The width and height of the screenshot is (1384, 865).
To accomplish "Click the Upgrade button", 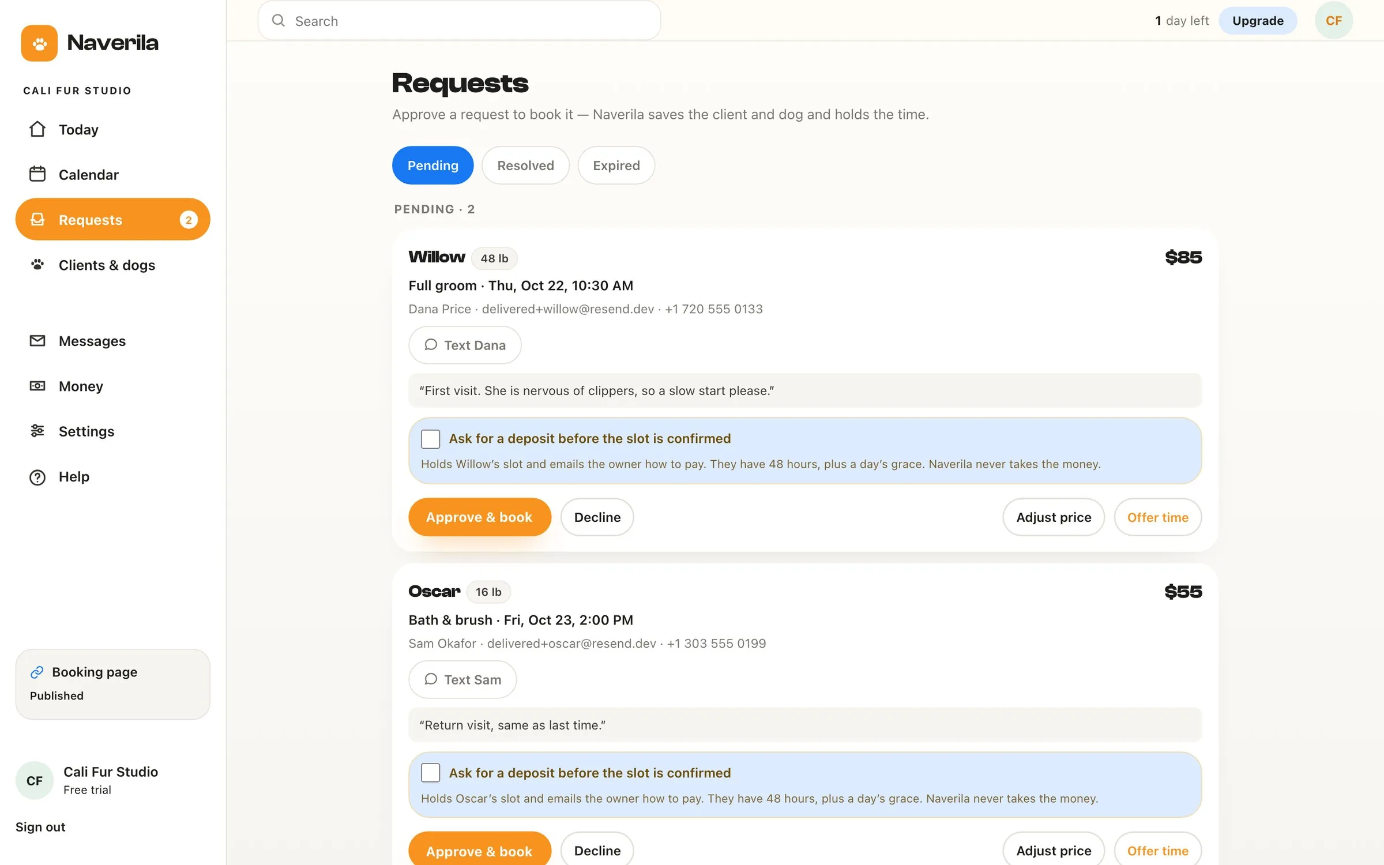I will [1258, 21].
